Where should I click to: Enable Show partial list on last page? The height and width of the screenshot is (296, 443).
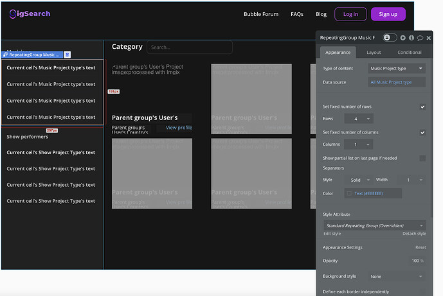422,158
